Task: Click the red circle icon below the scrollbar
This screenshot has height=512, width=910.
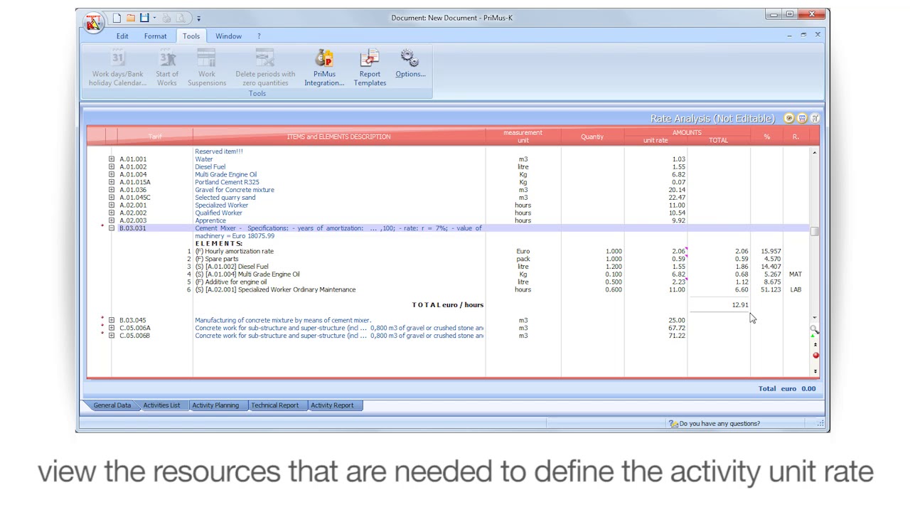Action: coord(815,355)
